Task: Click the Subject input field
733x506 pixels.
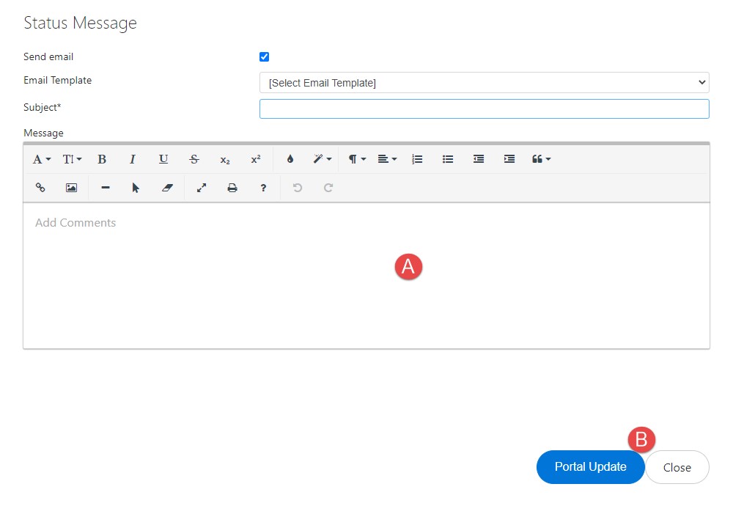Action: [x=485, y=109]
